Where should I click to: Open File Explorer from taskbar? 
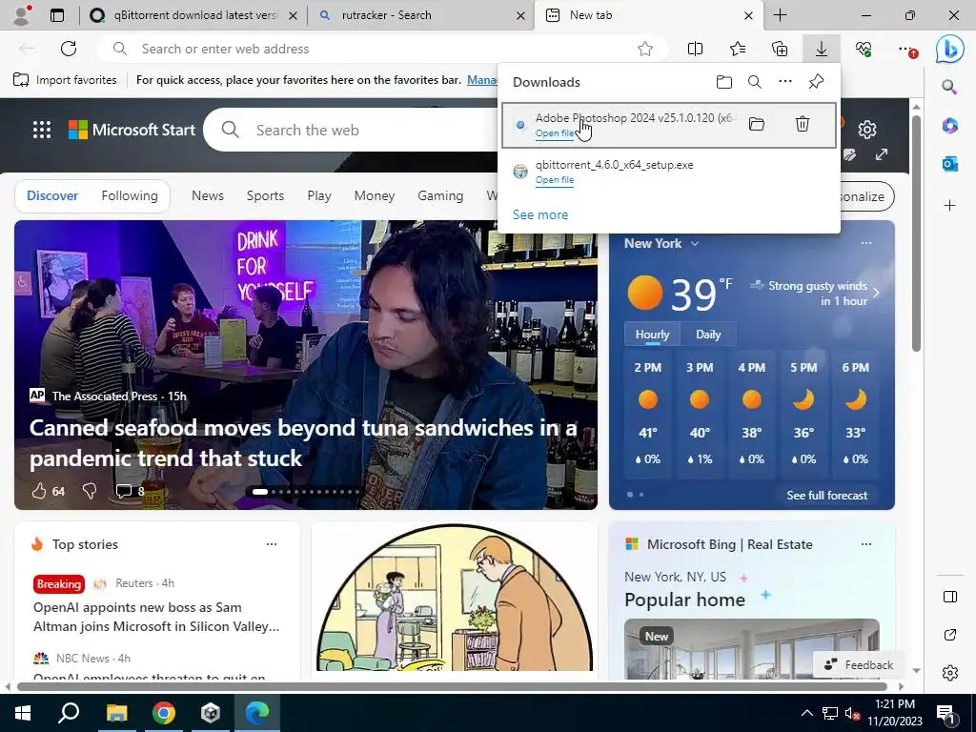tap(116, 713)
